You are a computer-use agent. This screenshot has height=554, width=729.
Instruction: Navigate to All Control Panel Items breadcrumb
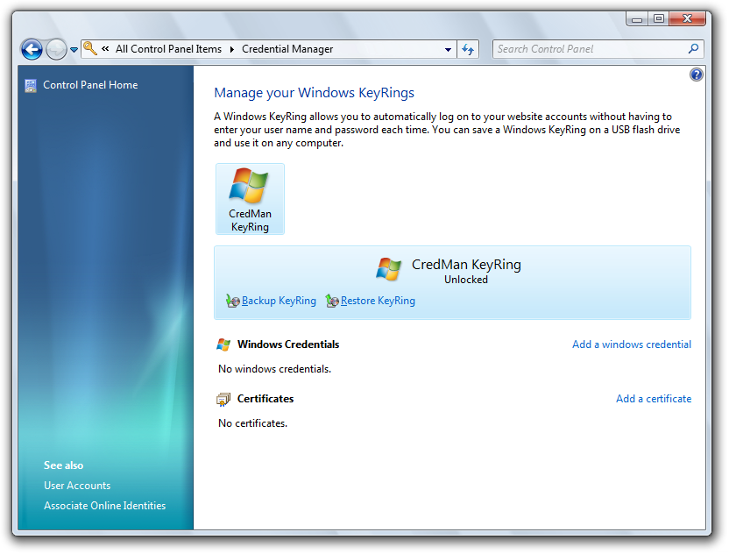tap(168, 49)
